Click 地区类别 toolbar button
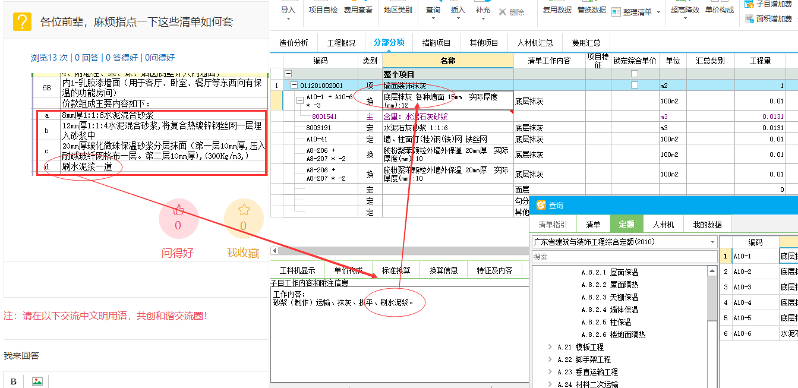Image resolution: width=798 pixels, height=388 pixels. (x=398, y=10)
